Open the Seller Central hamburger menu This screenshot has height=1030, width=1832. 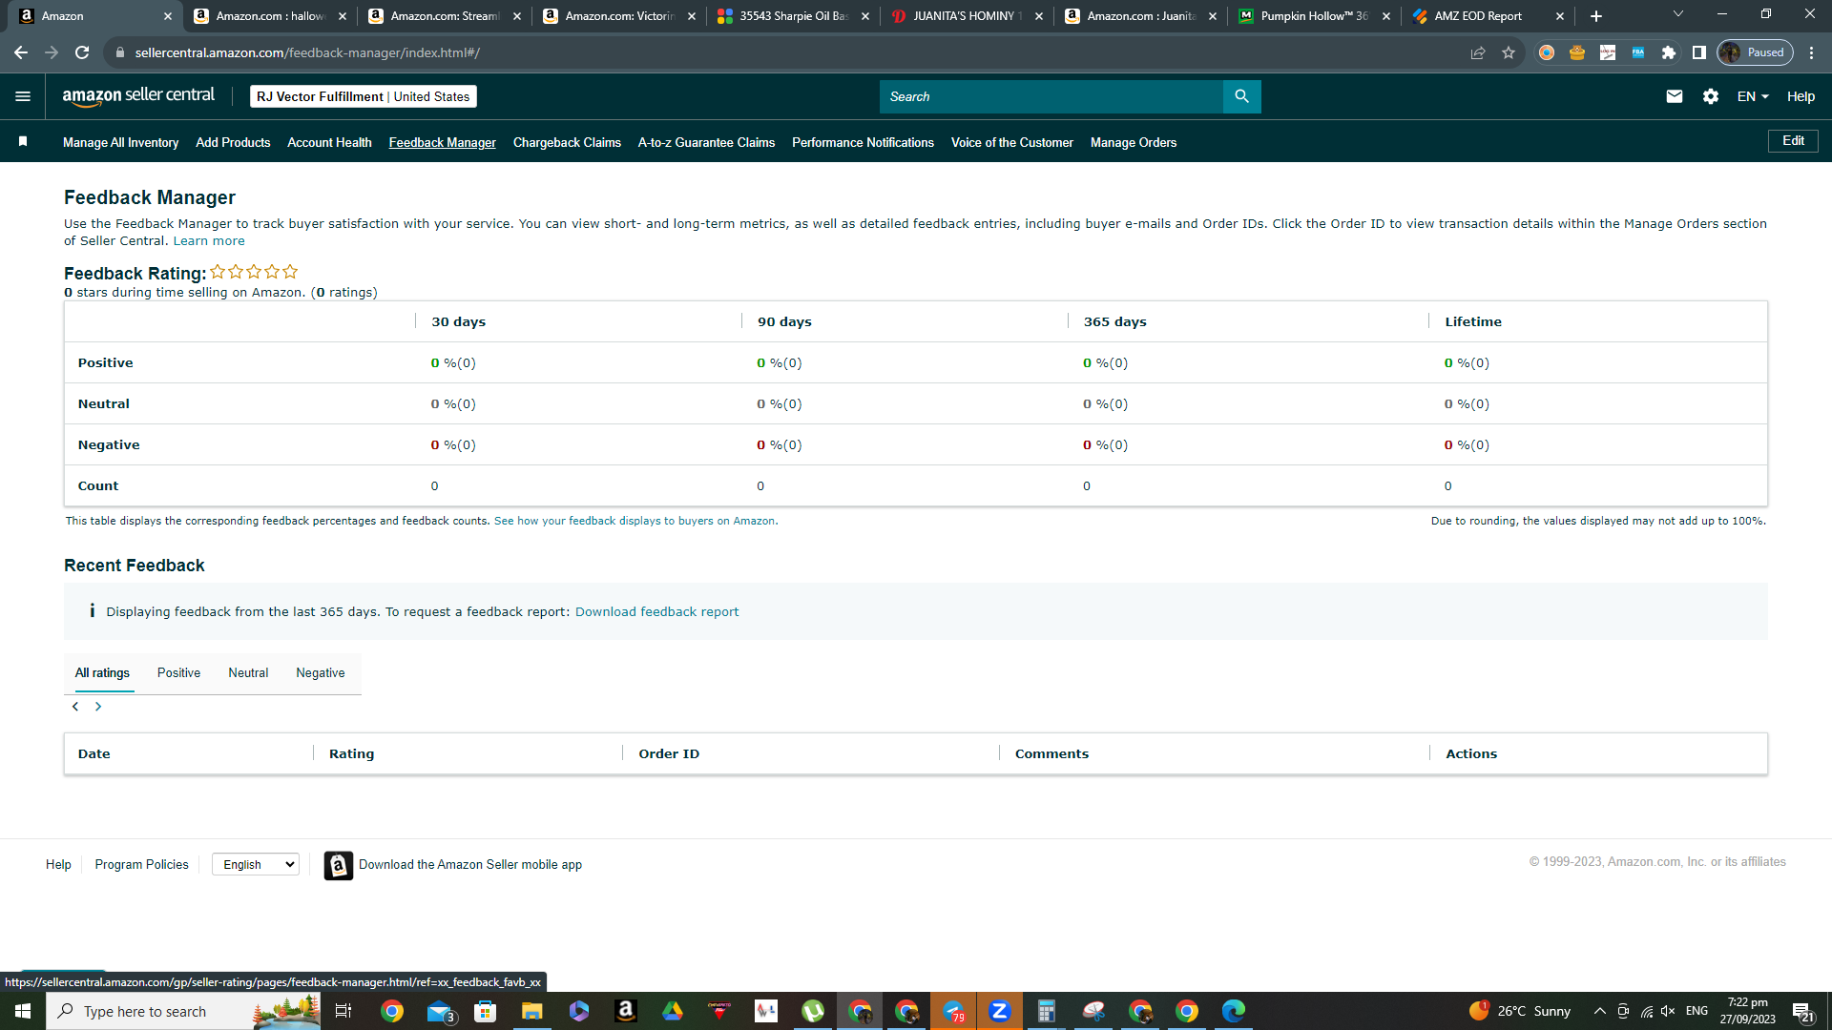coord(23,96)
